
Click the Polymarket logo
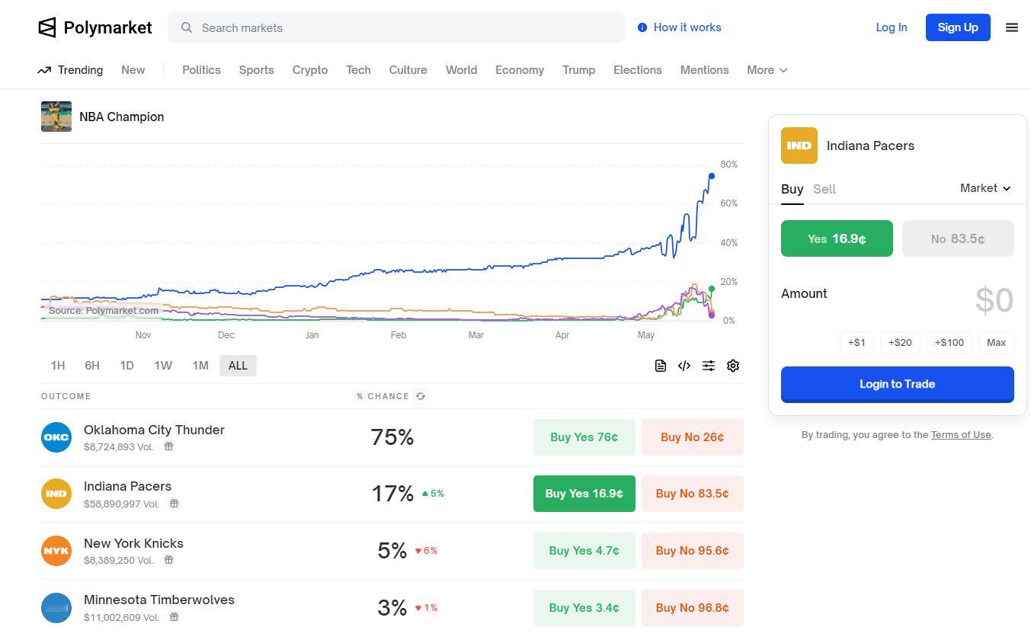pos(95,27)
